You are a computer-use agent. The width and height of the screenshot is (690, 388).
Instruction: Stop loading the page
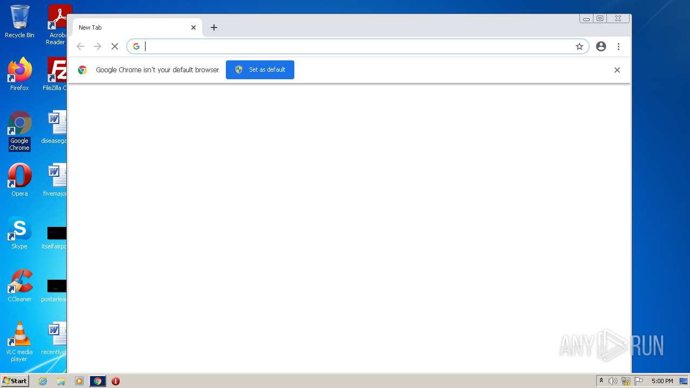pos(115,46)
